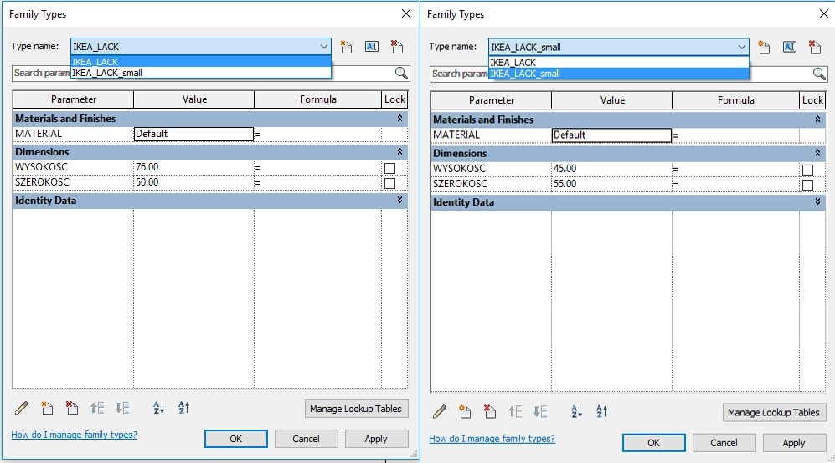Viewport: 835px width, 463px height.
Task: Click search magnifier icon in right dialog
Action: click(x=820, y=74)
